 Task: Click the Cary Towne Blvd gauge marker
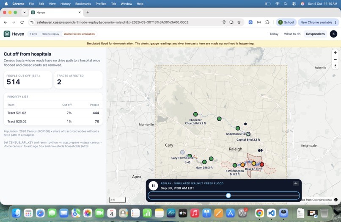[190, 156]
